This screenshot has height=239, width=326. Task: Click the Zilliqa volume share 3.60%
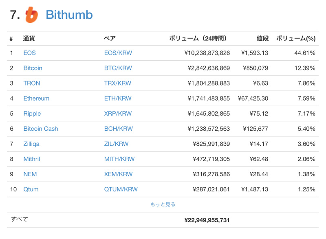tap(306, 144)
